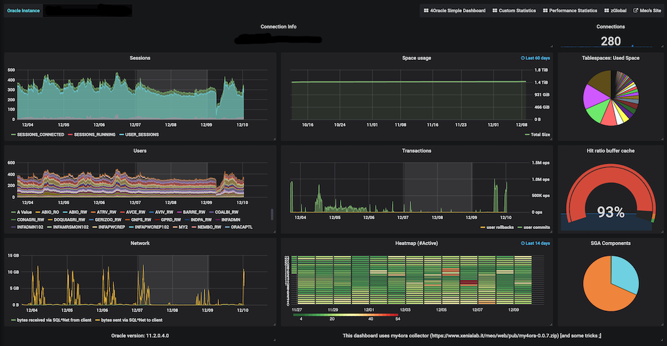Open the 4Oracle Simple Dashboard link
Image resolution: width=667 pixels, height=346 pixels.
click(x=454, y=10)
